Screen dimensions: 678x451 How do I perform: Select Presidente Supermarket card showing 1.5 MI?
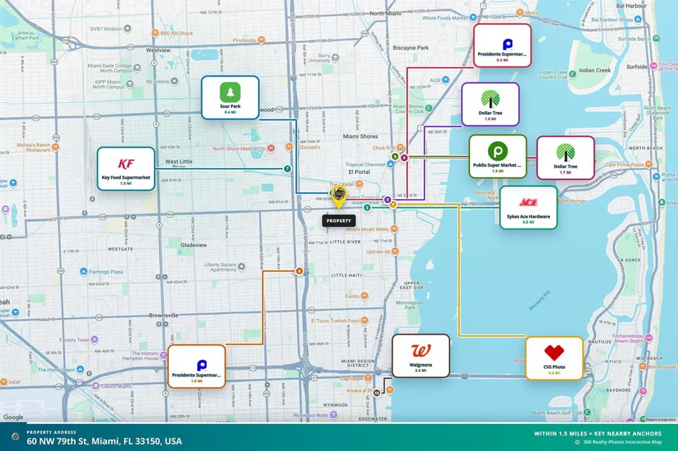click(x=197, y=366)
